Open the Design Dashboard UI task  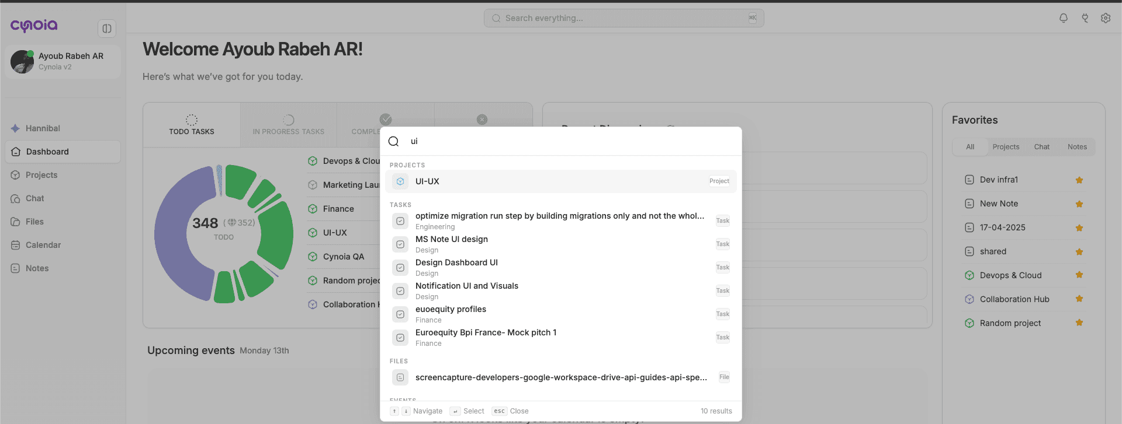tap(561, 268)
